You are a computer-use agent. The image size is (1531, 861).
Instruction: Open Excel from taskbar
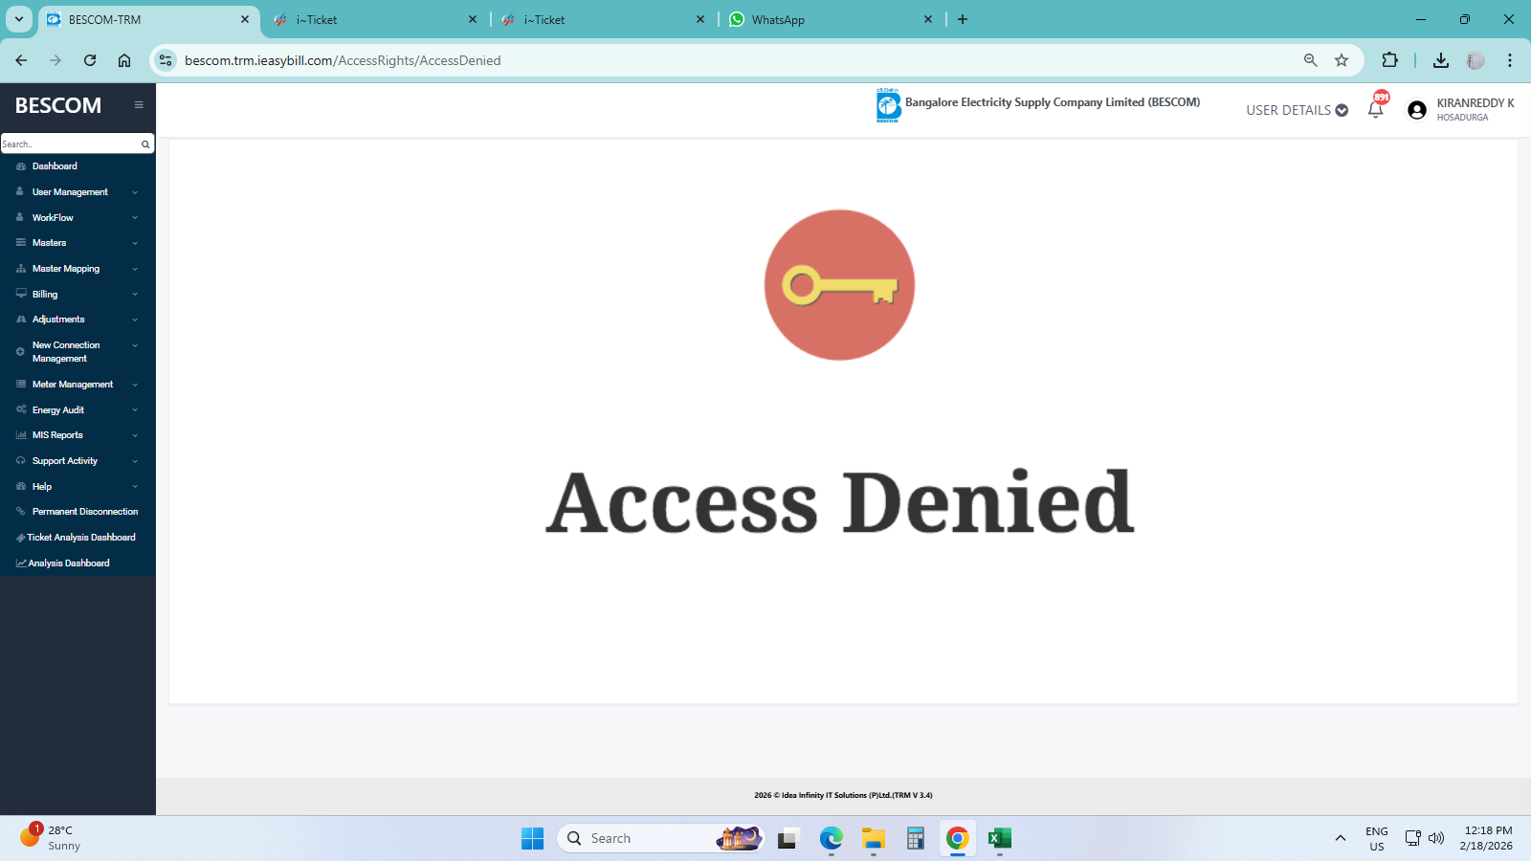(1000, 839)
